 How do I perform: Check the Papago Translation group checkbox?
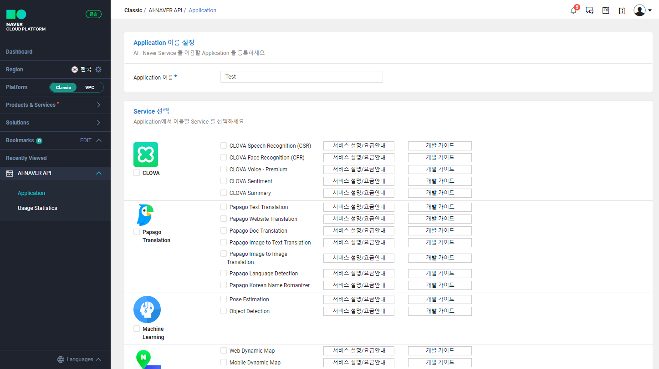click(x=137, y=232)
